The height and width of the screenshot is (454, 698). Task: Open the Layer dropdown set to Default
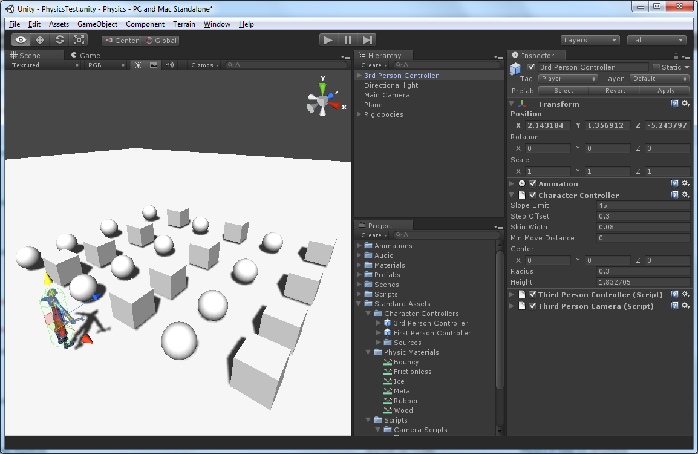coord(660,79)
